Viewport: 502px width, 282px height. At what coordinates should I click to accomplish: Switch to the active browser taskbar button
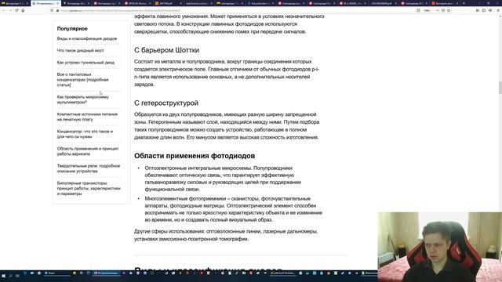click(x=107, y=273)
